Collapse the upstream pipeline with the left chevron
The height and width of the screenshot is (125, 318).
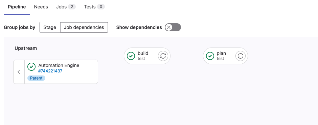pyautogui.click(x=19, y=72)
